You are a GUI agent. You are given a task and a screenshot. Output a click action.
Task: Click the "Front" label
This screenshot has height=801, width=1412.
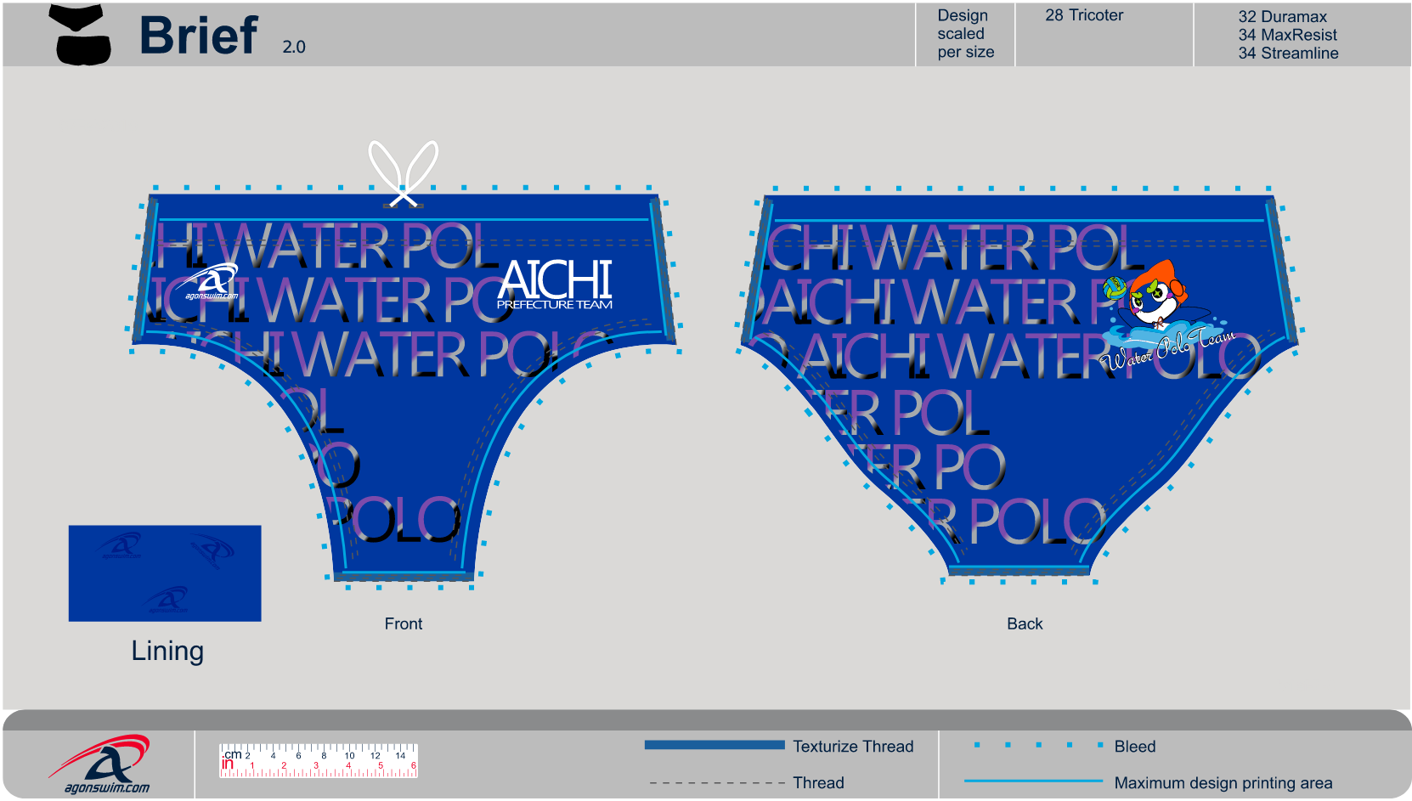[x=404, y=623]
